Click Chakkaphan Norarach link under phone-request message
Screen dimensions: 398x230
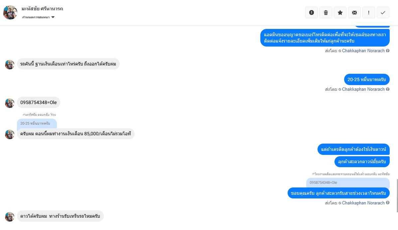(x=363, y=51)
